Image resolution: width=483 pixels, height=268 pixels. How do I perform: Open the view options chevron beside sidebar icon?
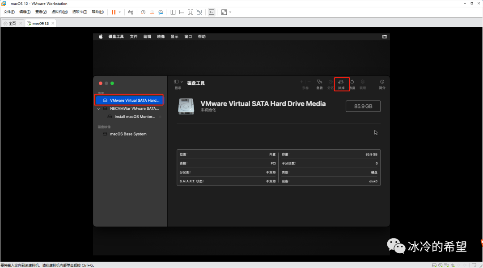182,82
